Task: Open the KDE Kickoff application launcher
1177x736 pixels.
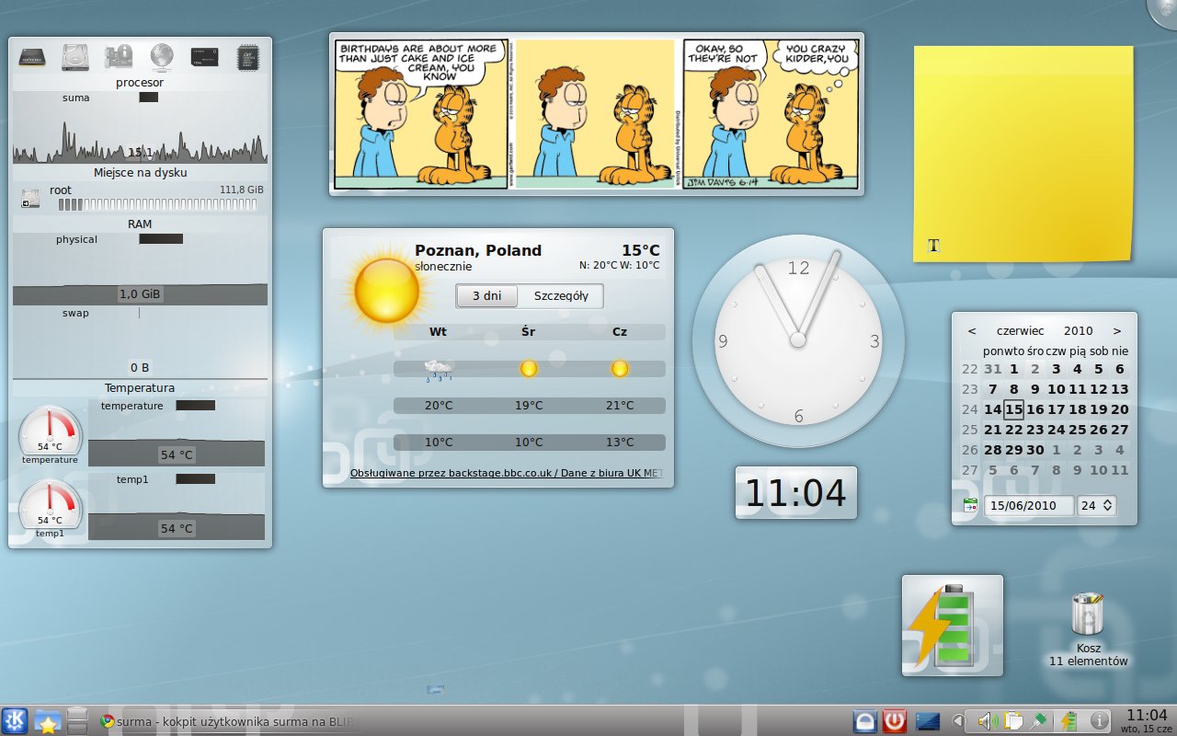Action: pyautogui.click(x=15, y=721)
